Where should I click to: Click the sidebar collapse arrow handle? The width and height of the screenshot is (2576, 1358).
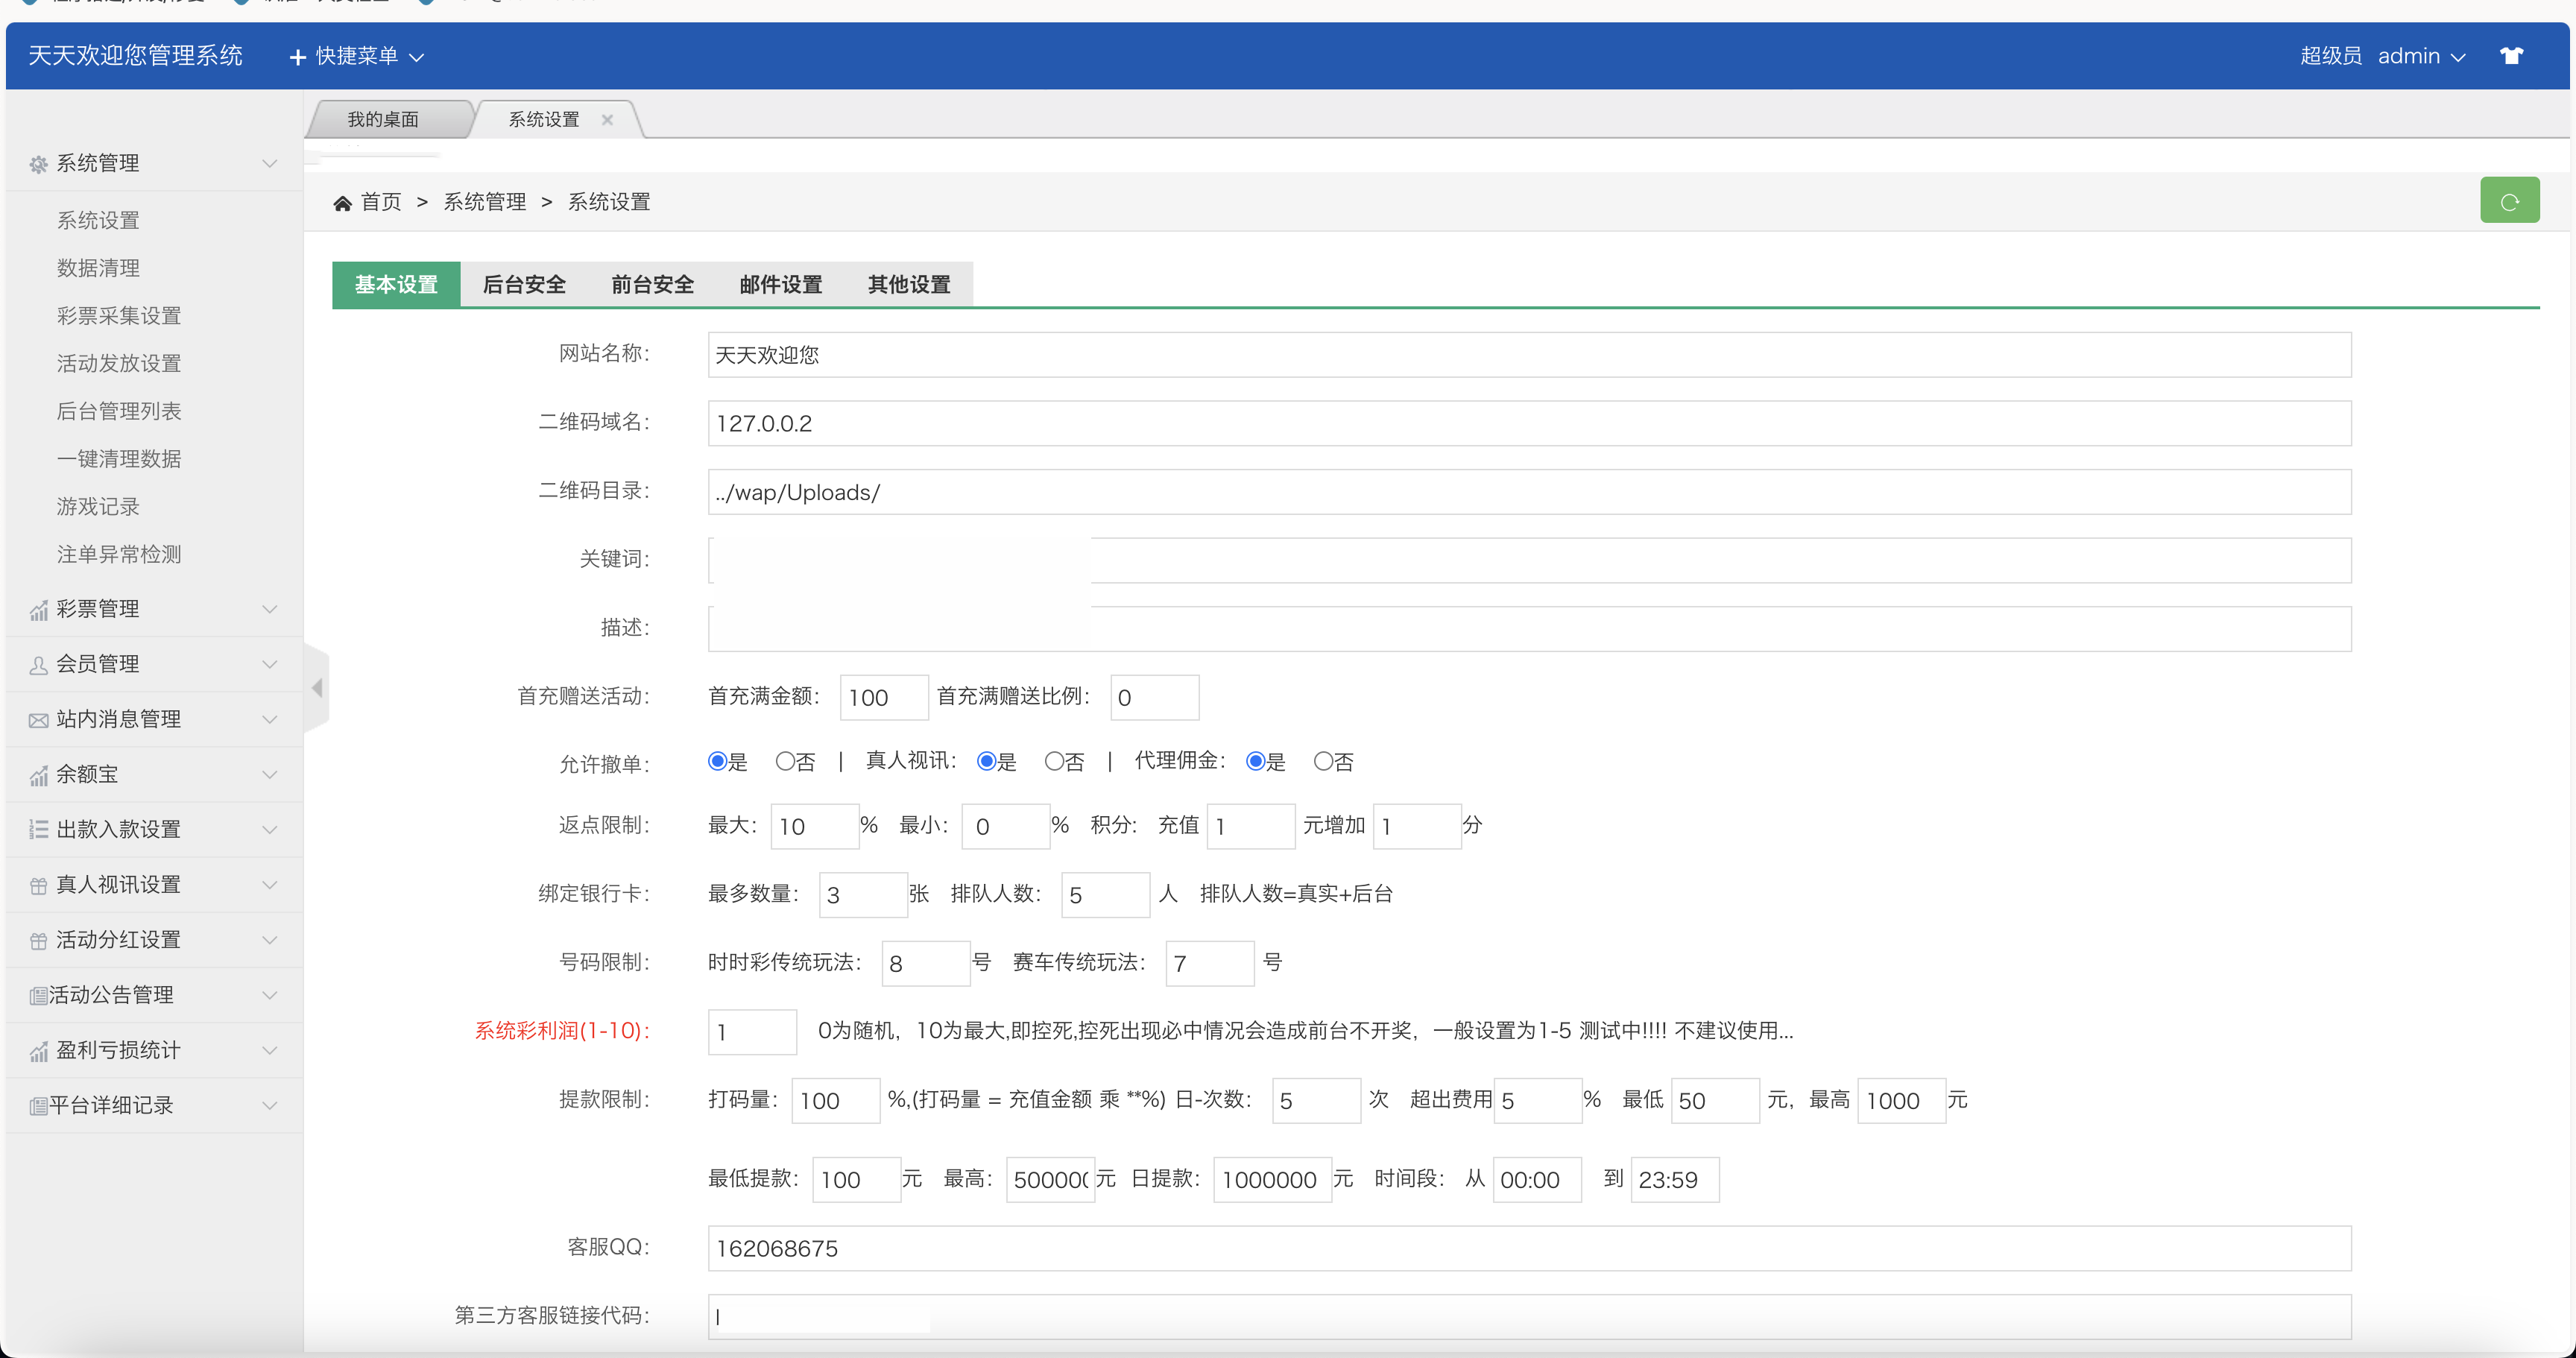[x=317, y=688]
